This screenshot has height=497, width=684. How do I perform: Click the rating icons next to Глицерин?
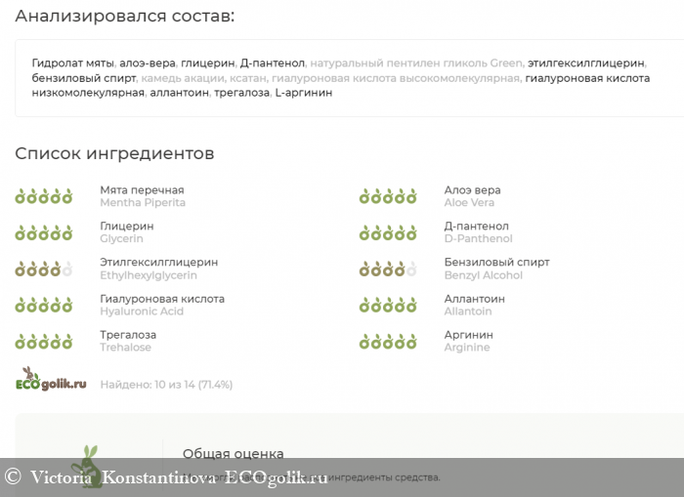(44, 232)
